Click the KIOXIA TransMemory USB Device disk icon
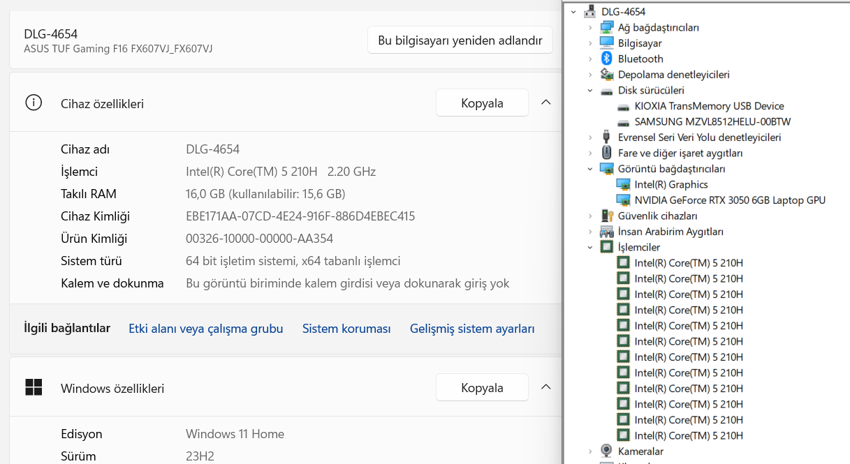The image size is (850, 464). (623, 106)
